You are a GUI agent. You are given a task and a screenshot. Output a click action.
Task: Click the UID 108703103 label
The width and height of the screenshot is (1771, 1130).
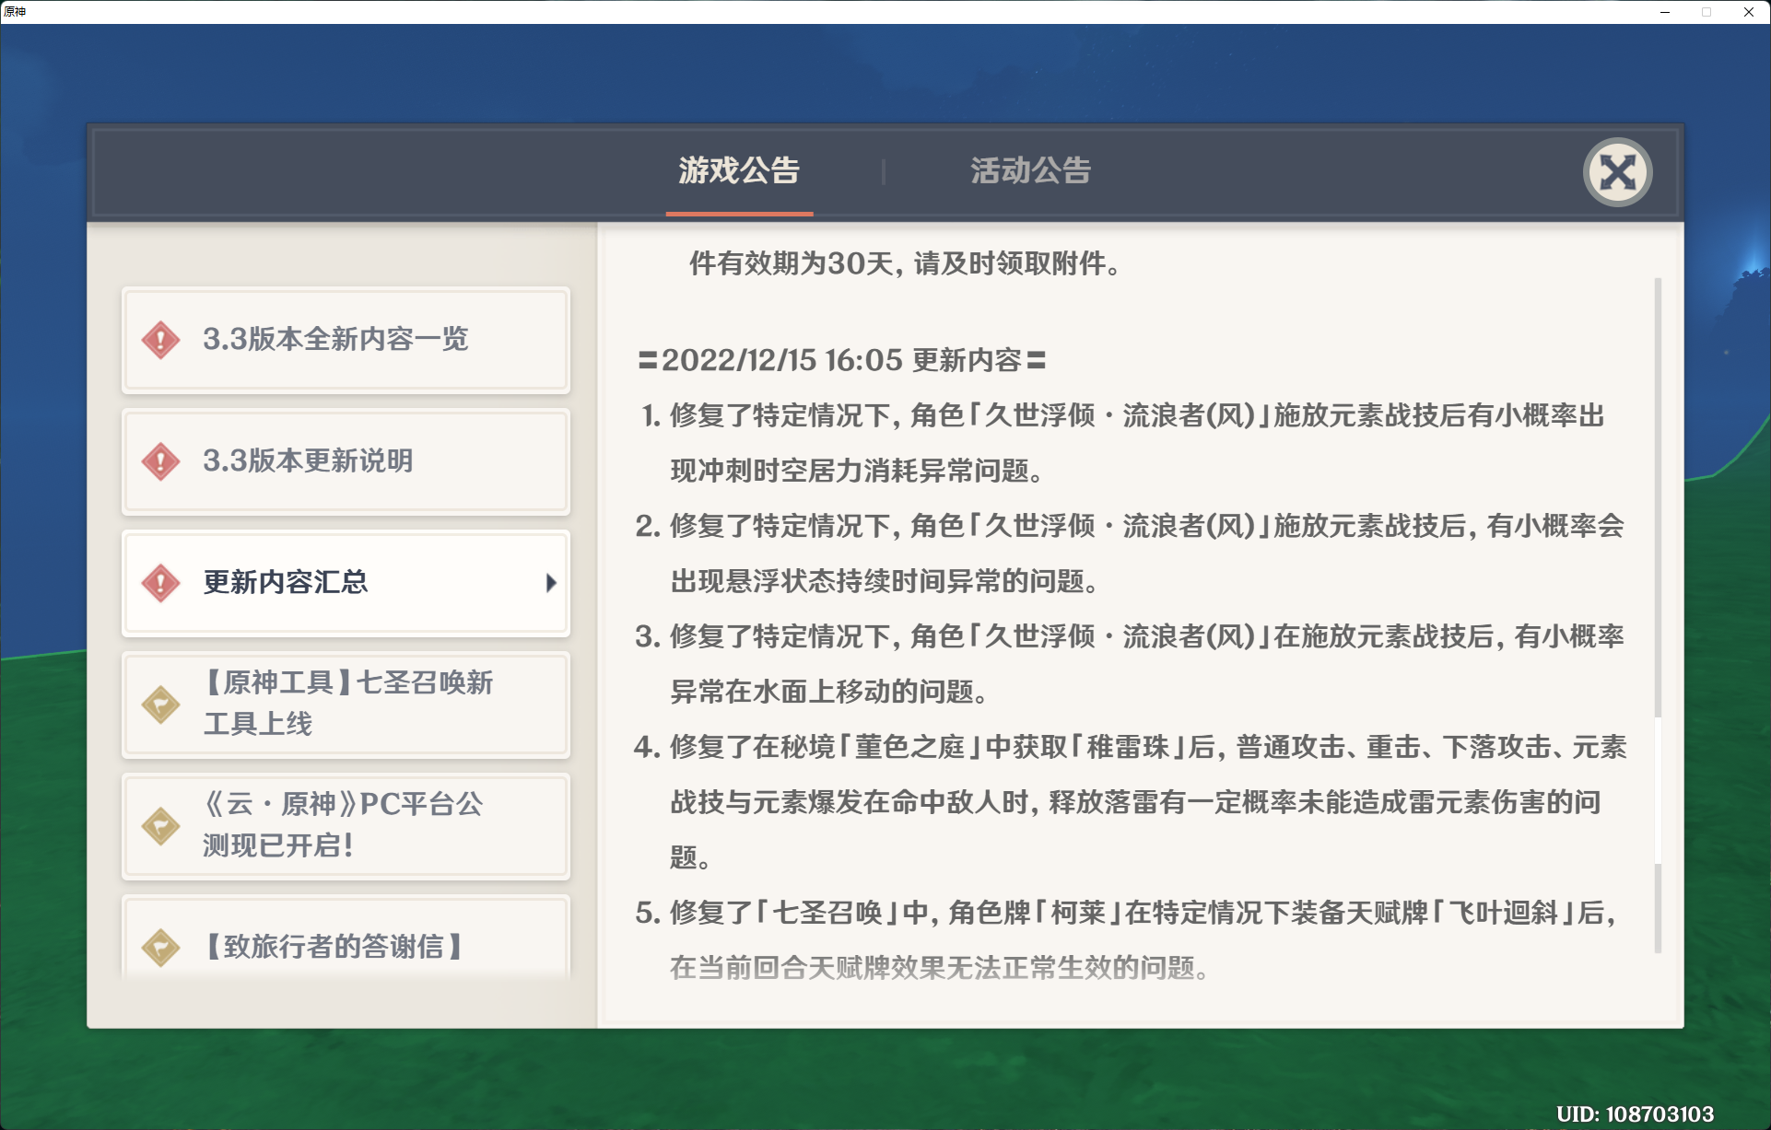[1635, 1114]
